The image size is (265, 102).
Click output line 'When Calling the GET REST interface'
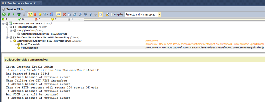pyautogui.click(x=36, y=81)
